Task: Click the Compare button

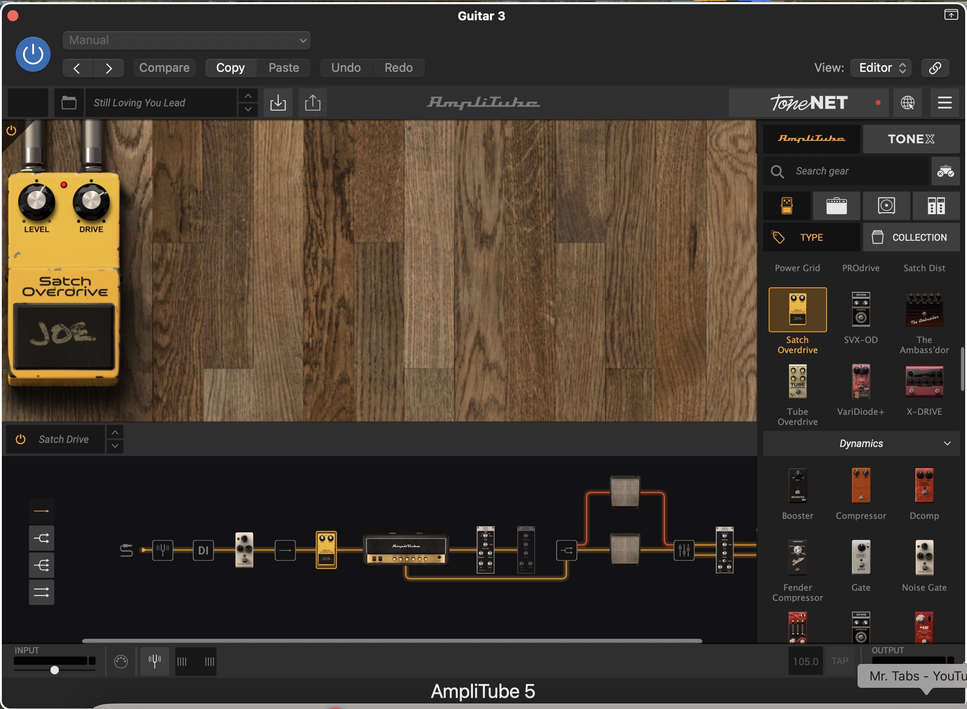Action: point(164,68)
